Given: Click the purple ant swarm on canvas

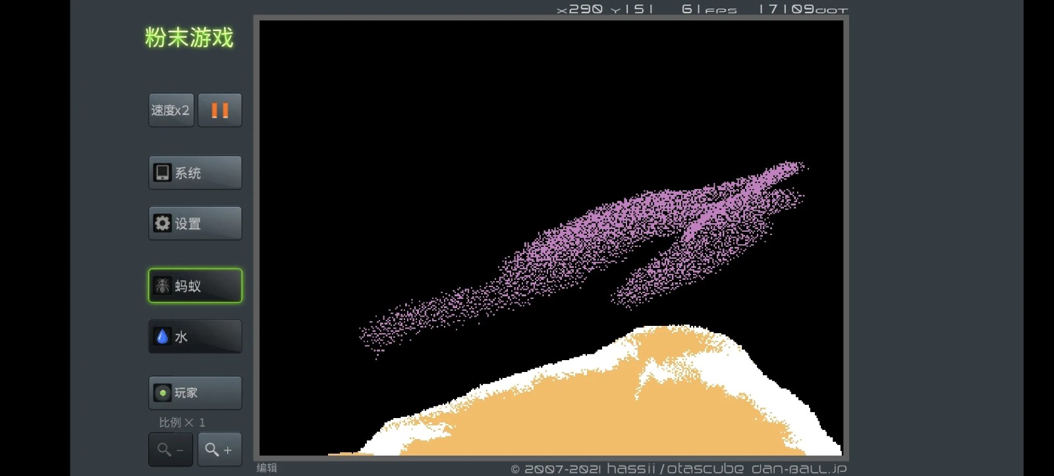Looking at the screenshot, I should click(x=593, y=237).
